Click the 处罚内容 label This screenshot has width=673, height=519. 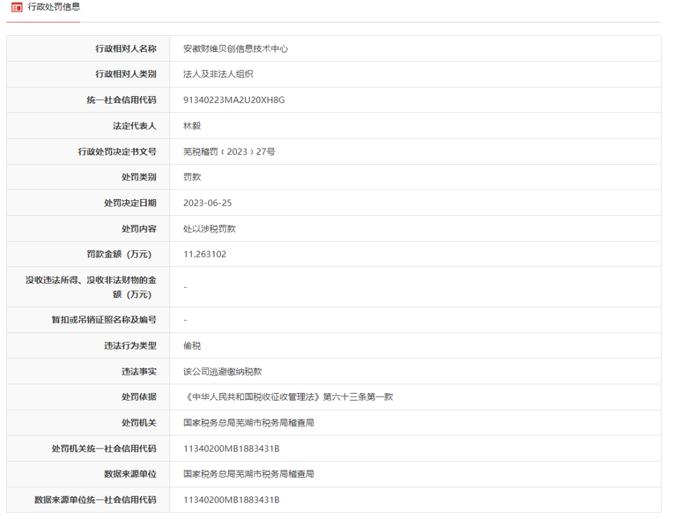point(139,228)
